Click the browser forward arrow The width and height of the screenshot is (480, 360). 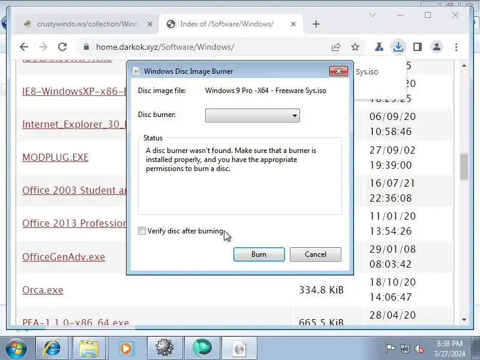(x=43, y=47)
